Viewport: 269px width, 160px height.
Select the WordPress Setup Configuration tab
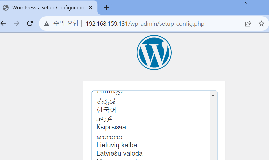click(x=49, y=8)
